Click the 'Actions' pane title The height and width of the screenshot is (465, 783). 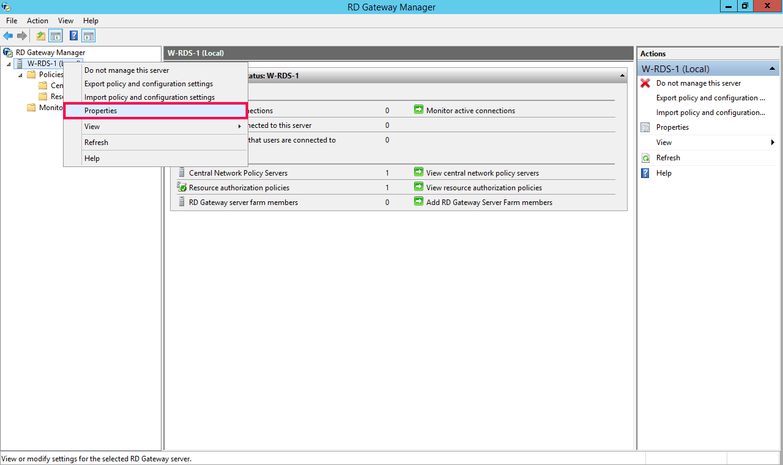pos(653,54)
